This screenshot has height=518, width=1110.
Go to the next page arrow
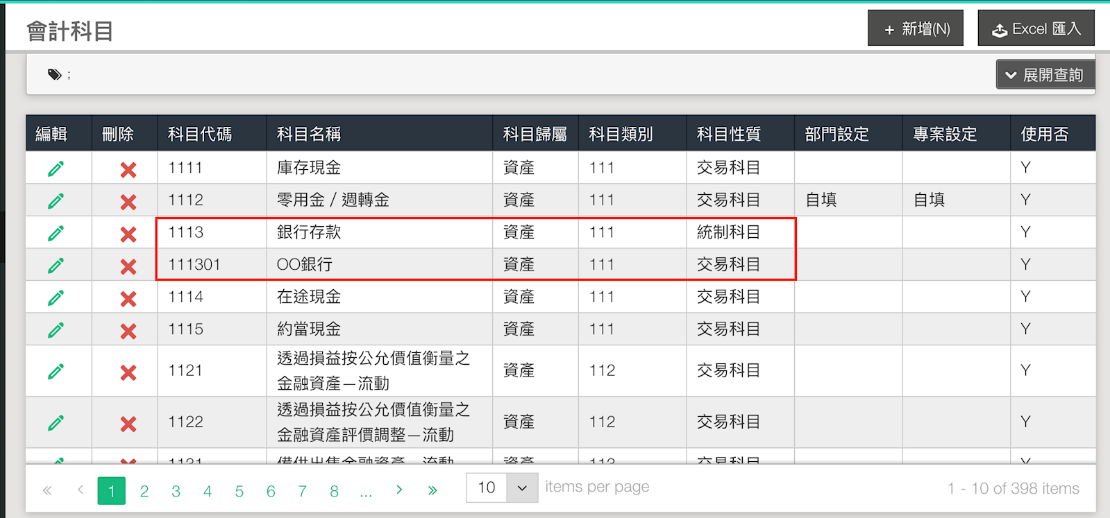399,490
